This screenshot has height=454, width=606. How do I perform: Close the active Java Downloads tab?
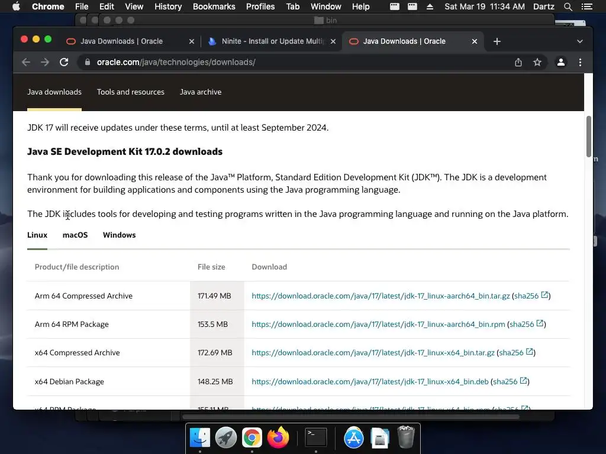tap(475, 41)
